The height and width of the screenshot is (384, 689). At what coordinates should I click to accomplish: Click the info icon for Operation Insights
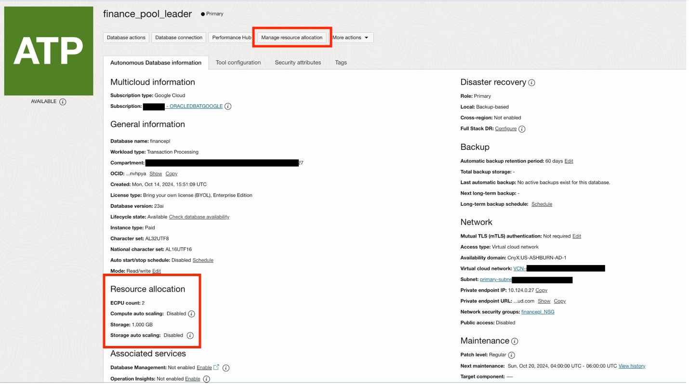pyautogui.click(x=206, y=379)
